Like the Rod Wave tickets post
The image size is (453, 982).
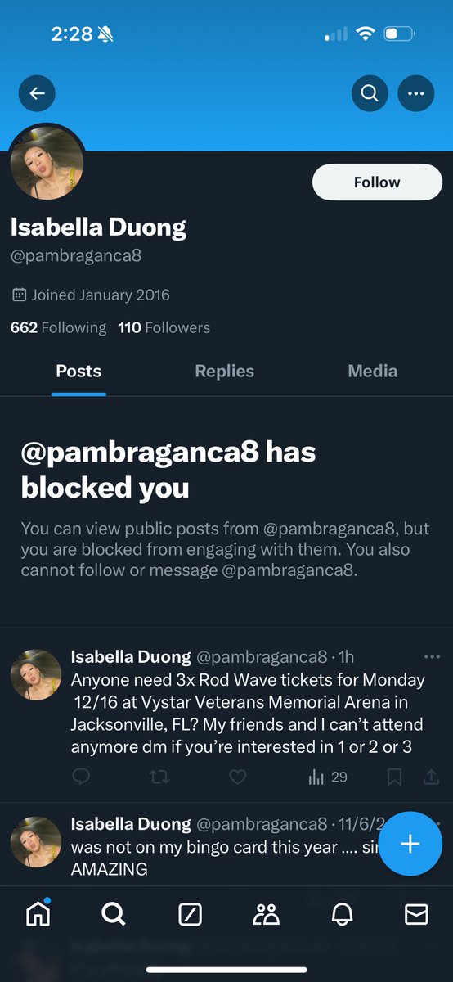(x=237, y=777)
